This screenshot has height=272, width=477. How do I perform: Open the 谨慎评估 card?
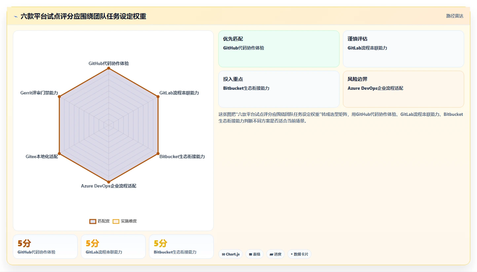point(403,49)
